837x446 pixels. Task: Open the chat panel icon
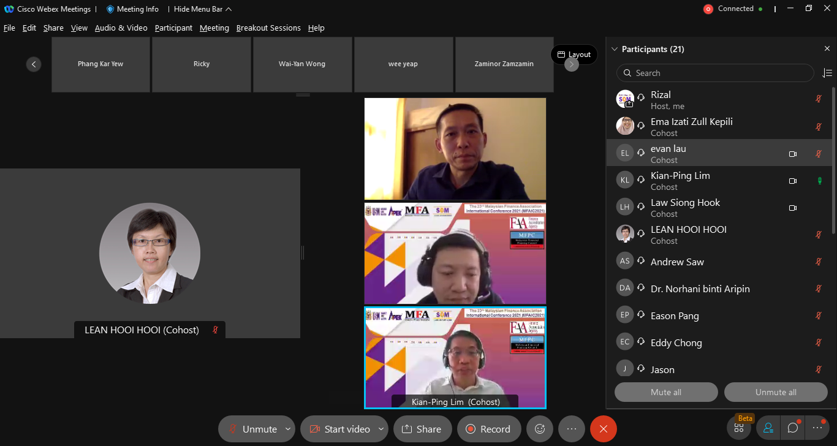click(x=793, y=428)
